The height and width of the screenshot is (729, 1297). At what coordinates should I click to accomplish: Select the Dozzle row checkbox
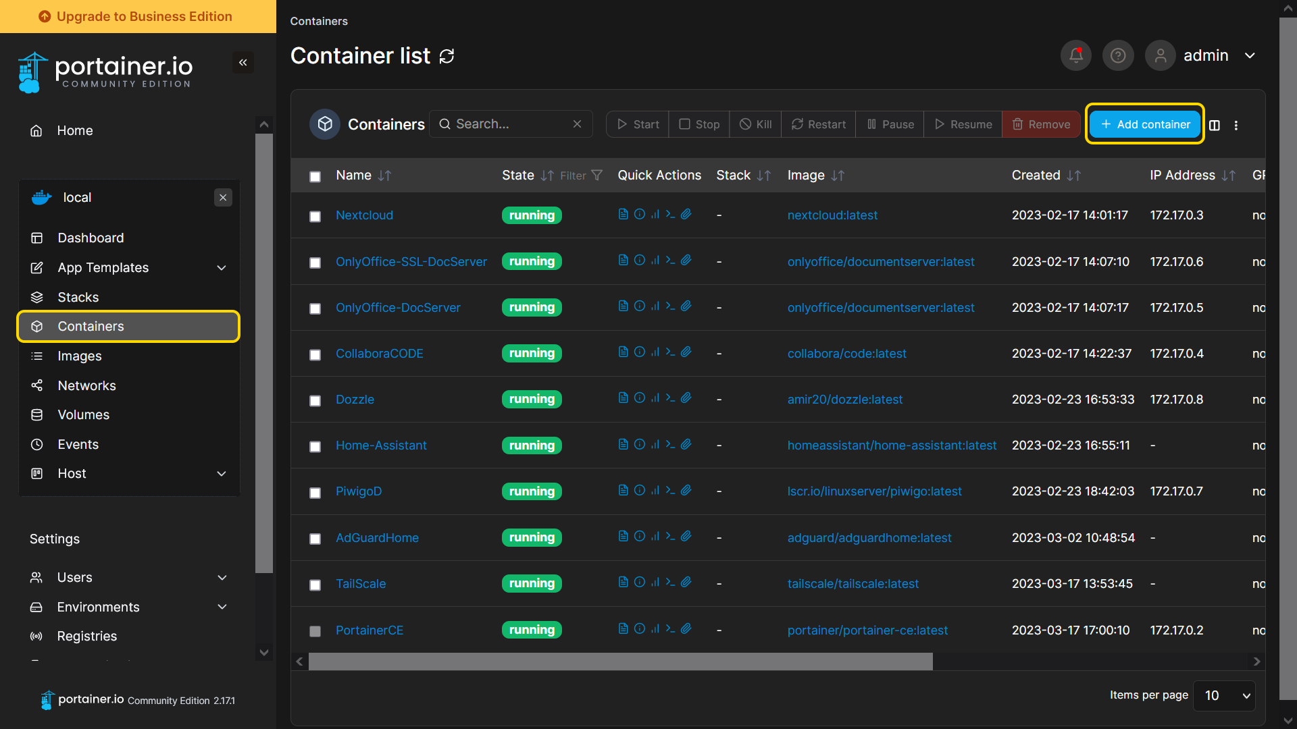[x=315, y=400]
